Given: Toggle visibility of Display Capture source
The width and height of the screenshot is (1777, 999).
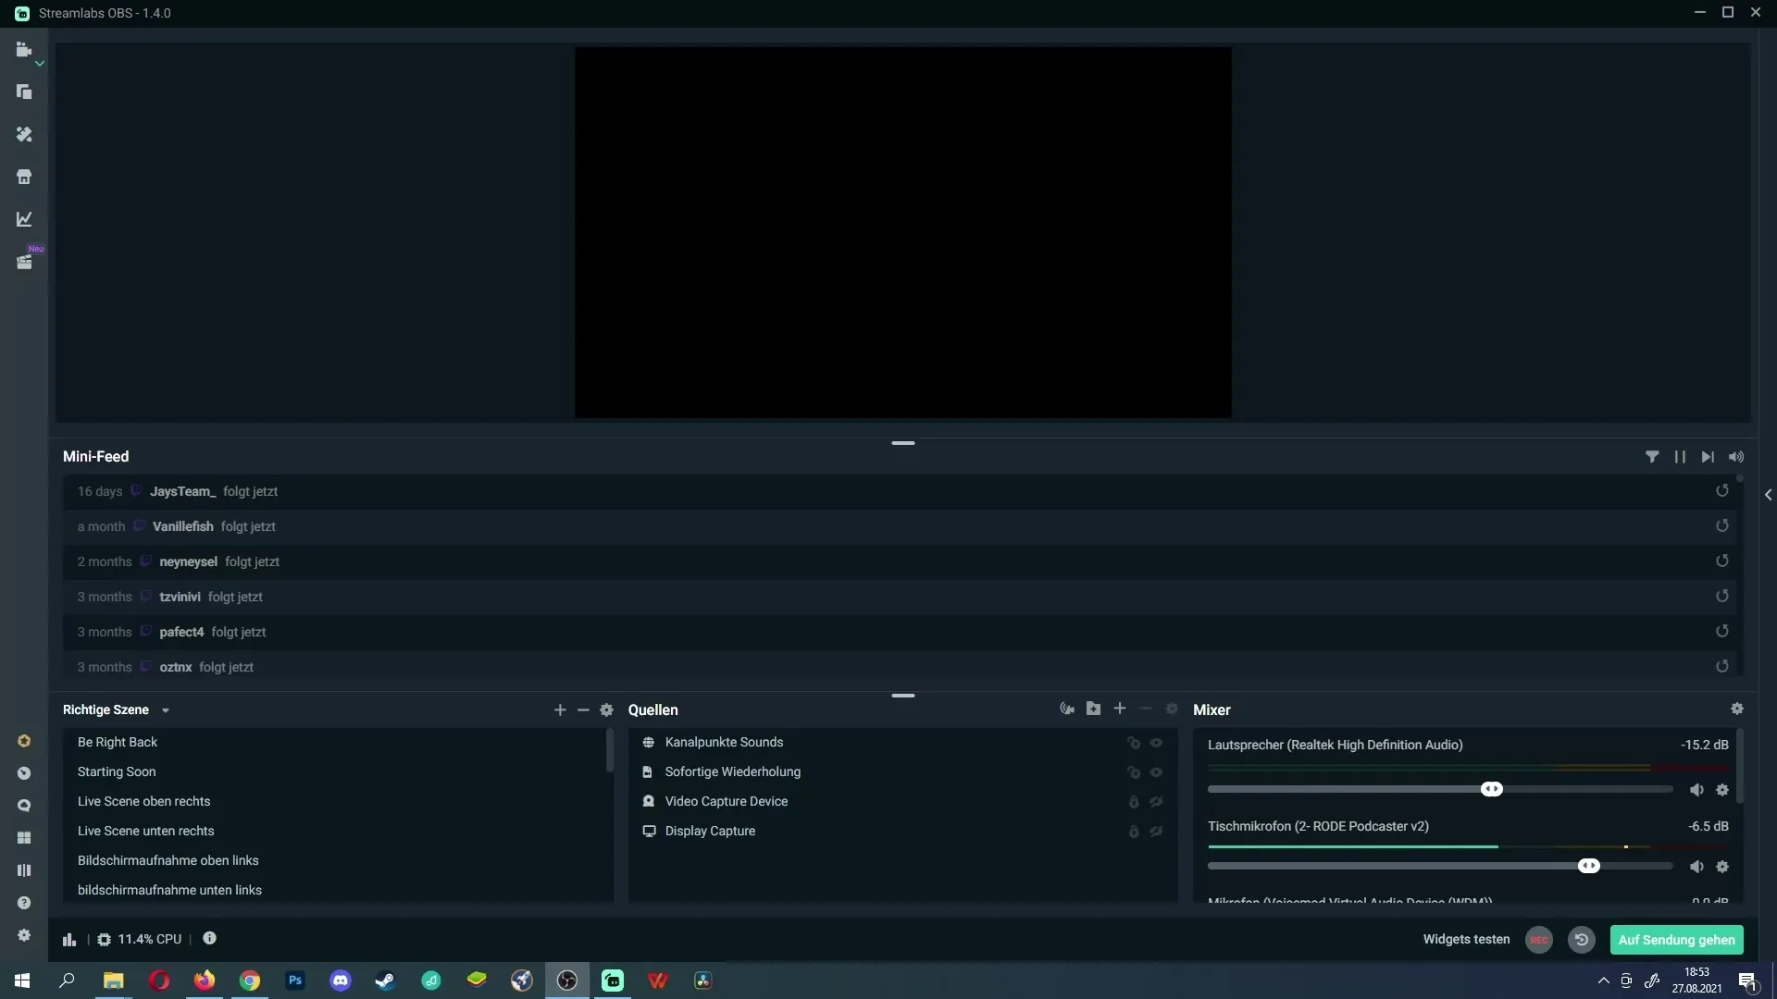Looking at the screenshot, I should [1156, 832].
